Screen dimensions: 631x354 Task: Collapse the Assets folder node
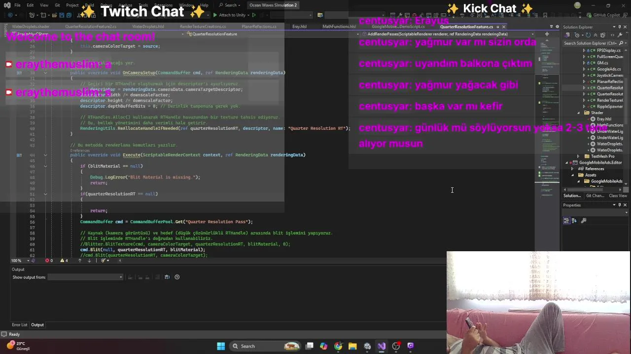572,175
